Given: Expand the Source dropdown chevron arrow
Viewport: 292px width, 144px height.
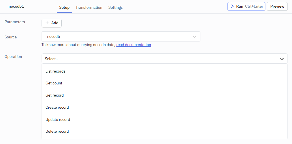Looking at the screenshot, I should click(x=194, y=37).
